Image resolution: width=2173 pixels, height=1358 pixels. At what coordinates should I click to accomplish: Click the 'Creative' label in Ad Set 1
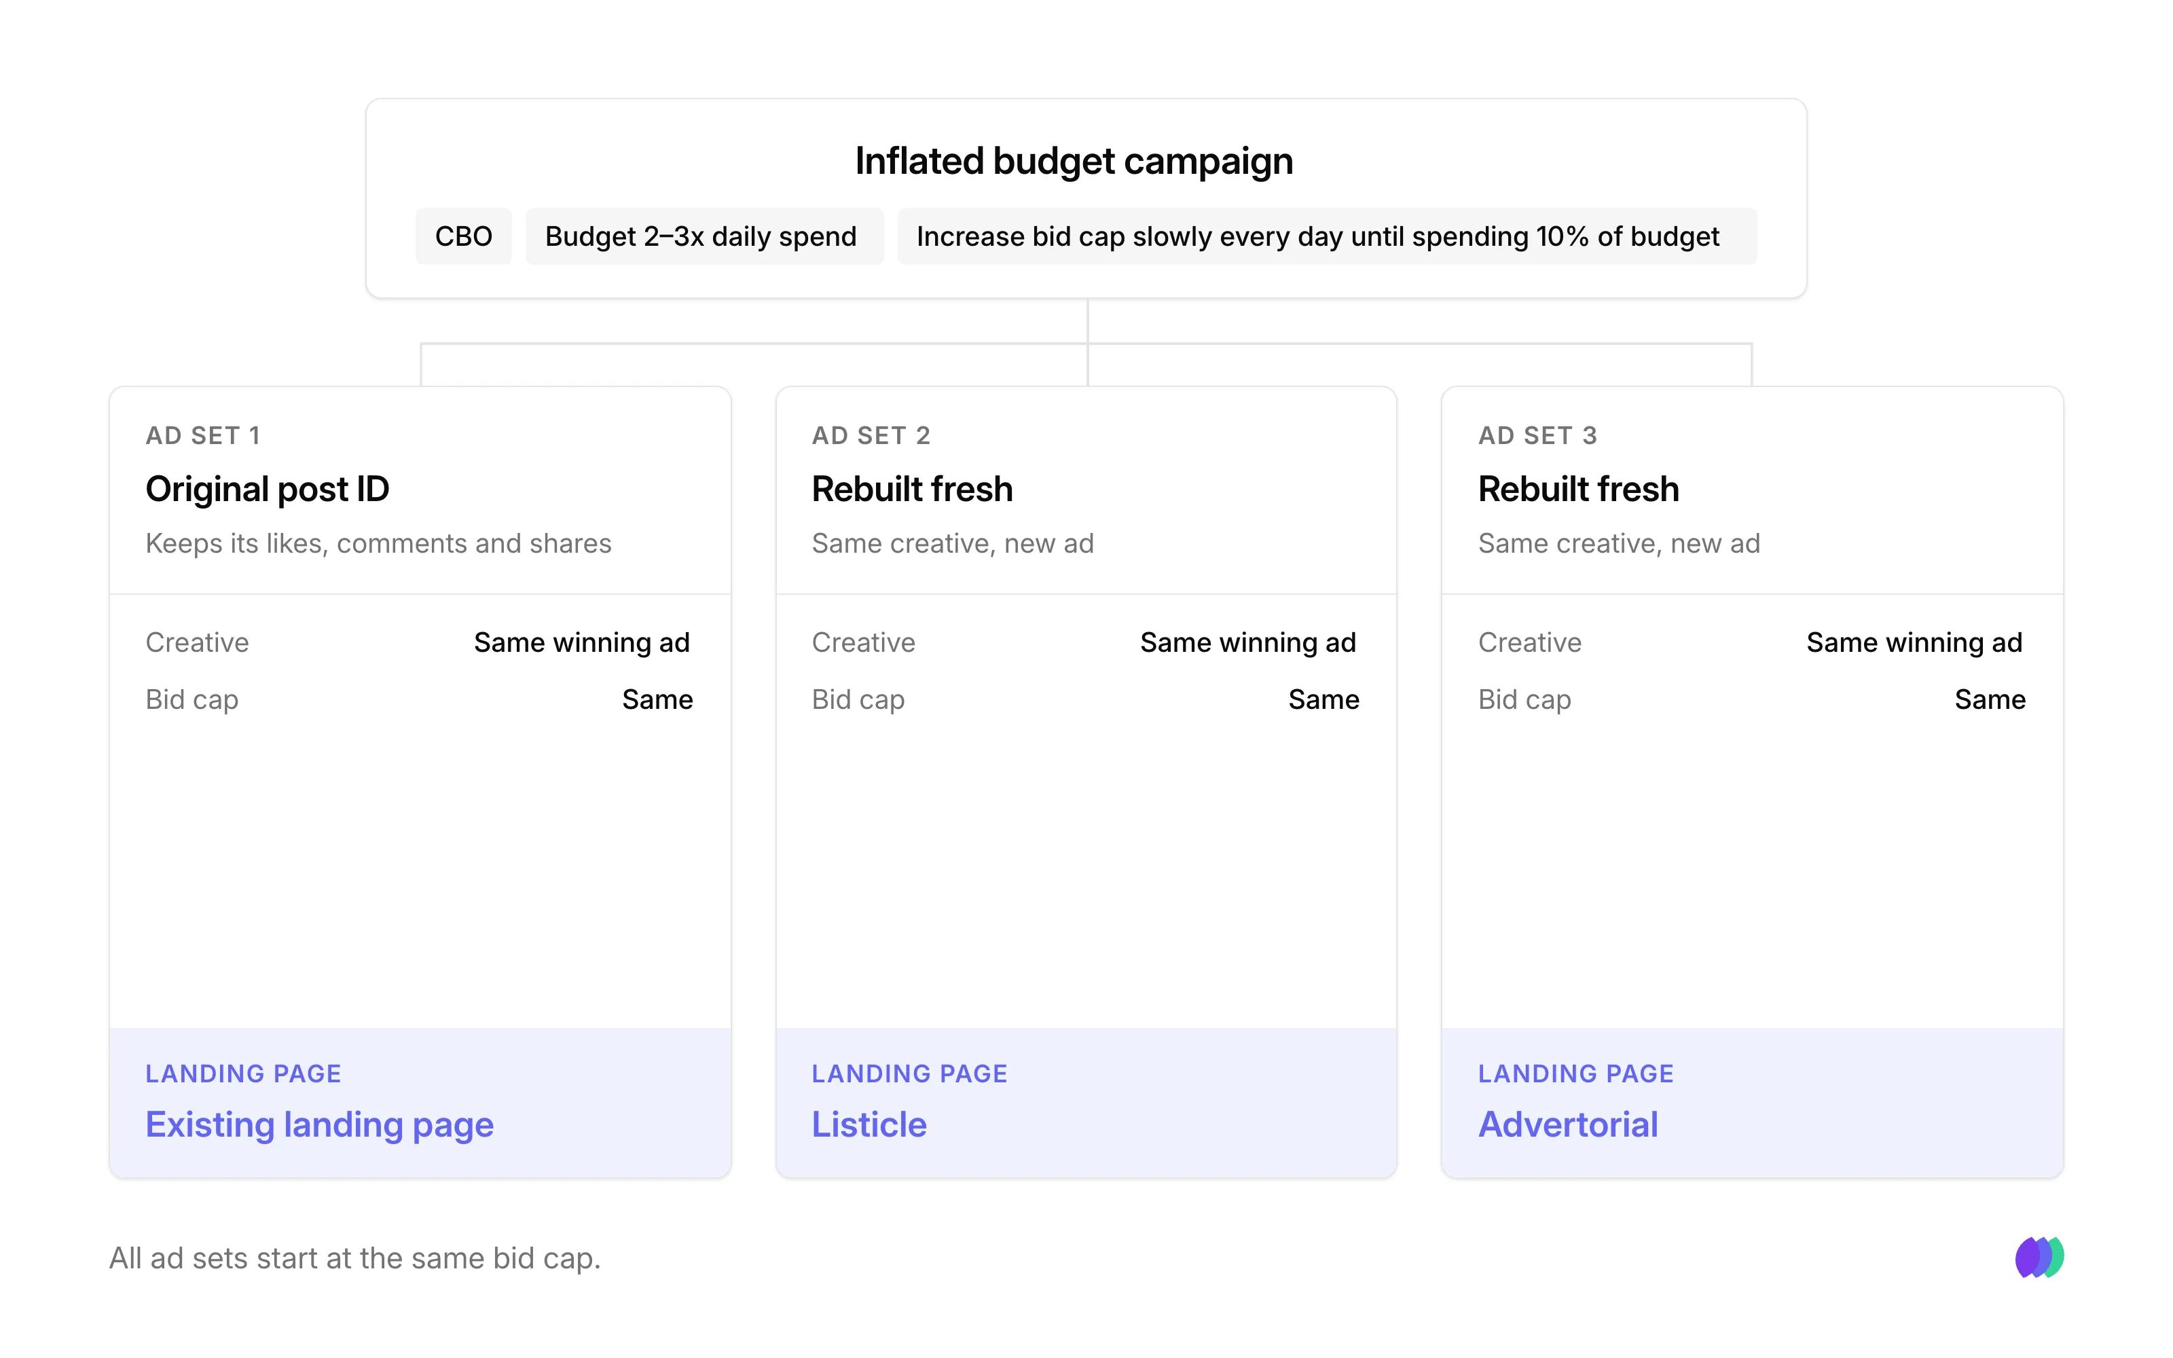coord(198,642)
